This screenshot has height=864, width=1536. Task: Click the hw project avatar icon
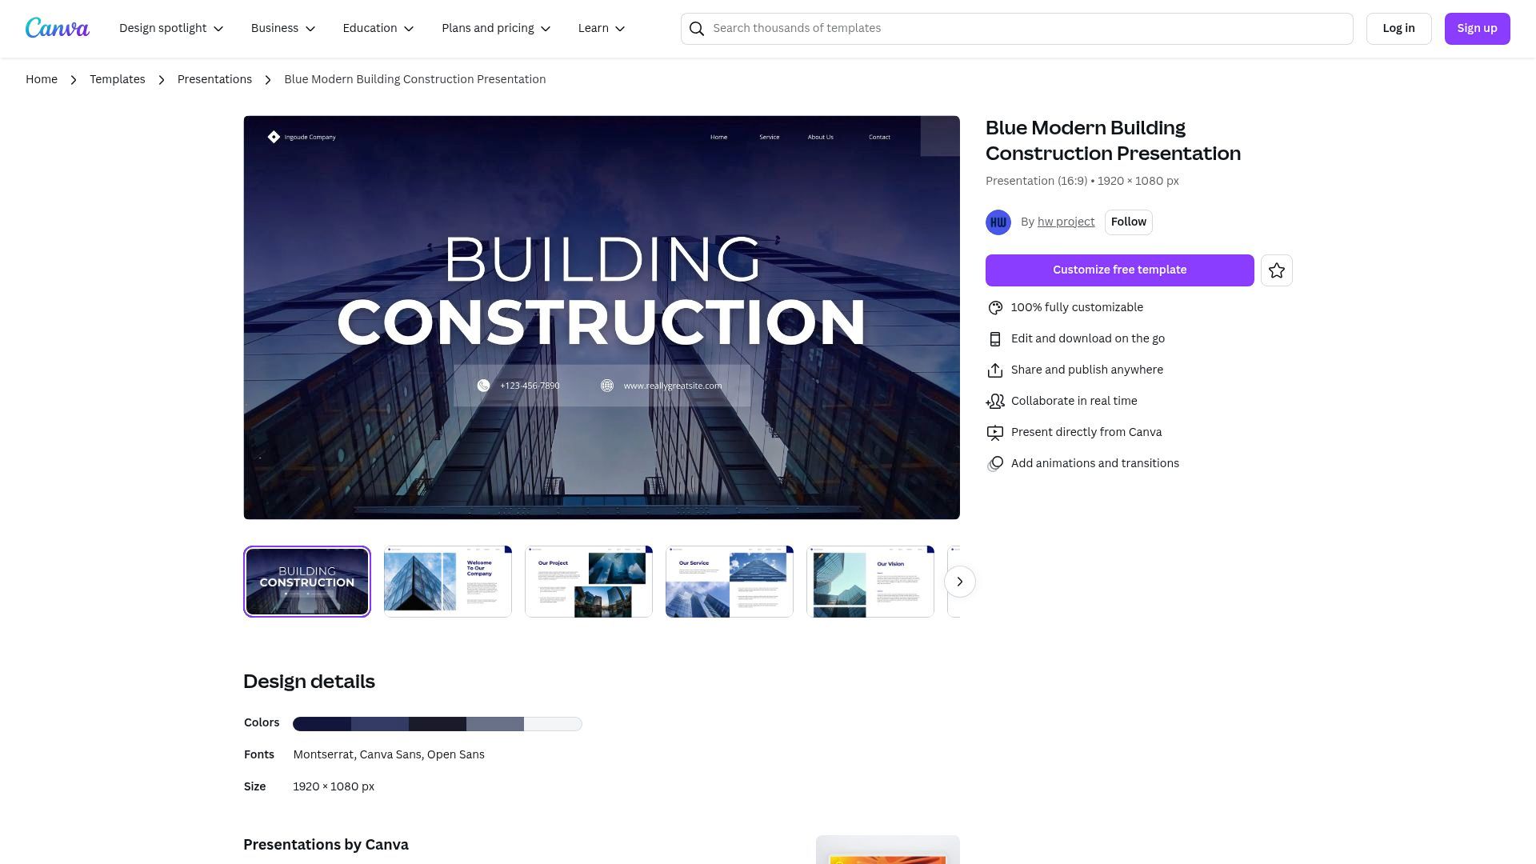998,222
